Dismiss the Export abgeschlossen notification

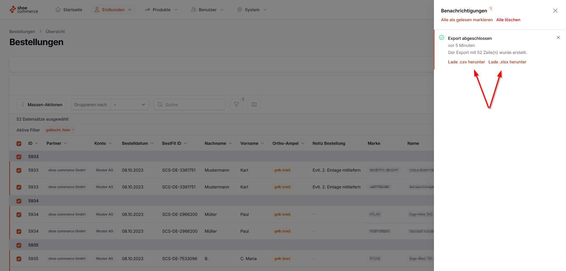[x=558, y=37]
